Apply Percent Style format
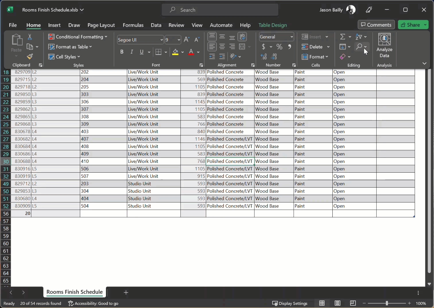This screenshot has height=308, width=434. point(279,46)
